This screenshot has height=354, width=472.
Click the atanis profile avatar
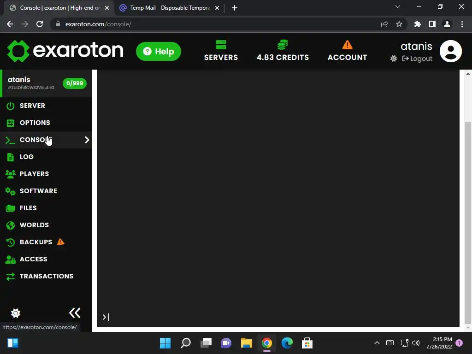click(451, 51)
